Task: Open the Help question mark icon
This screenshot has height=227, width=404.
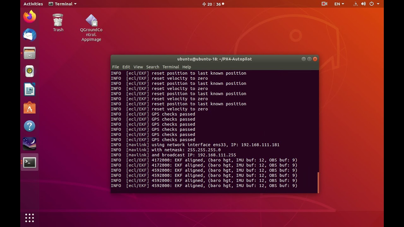Action: point(30,126)
